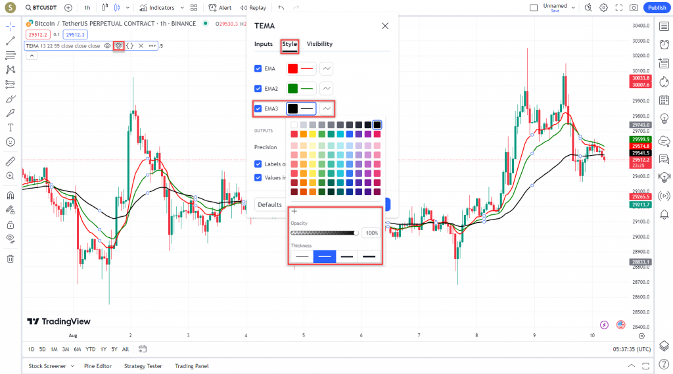
Task: Open the Trading Panel tab
Action: tap(192, 366)
